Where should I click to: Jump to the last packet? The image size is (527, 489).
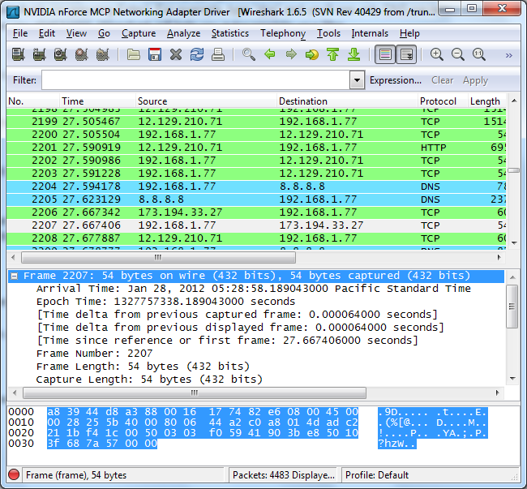coord(353,55)
